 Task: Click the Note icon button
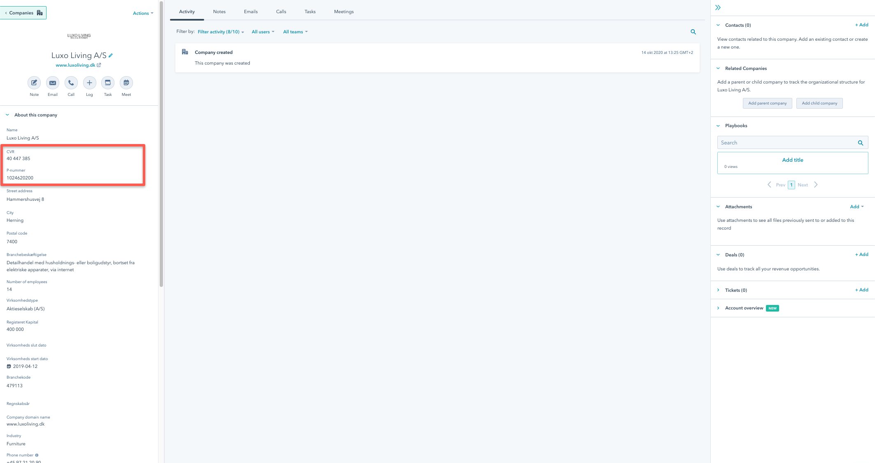click(34, 83)
